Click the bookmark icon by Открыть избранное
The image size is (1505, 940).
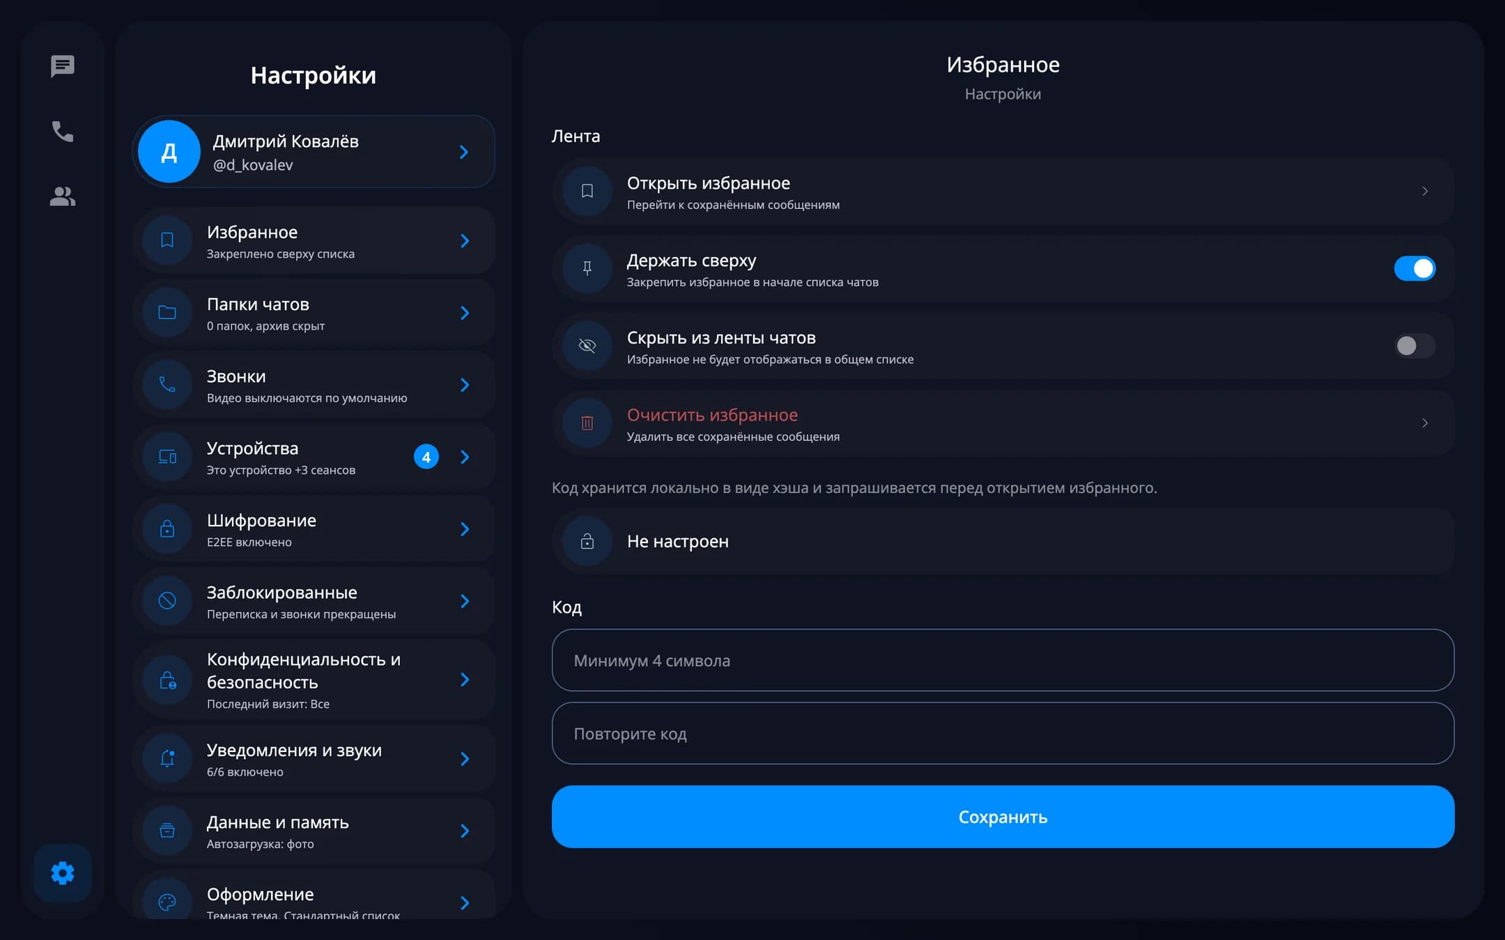587,191
